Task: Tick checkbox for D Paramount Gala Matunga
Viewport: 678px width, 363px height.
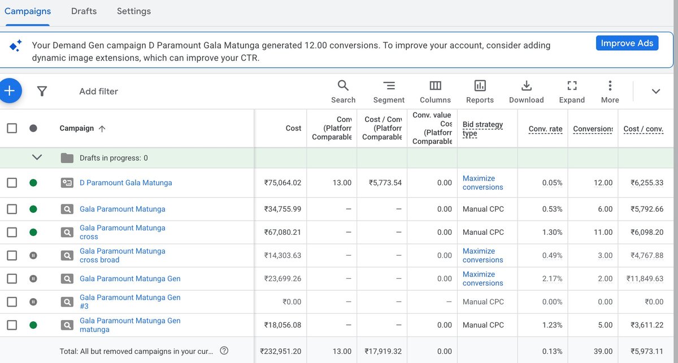Action: [12, 182]
